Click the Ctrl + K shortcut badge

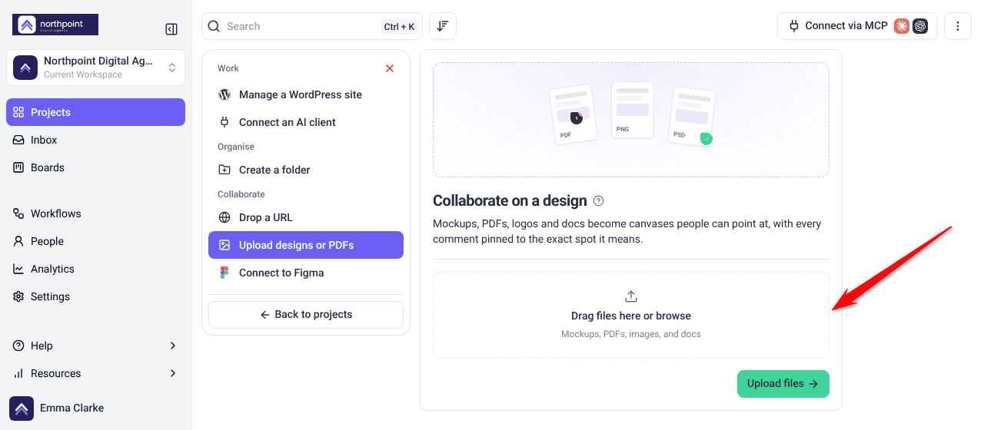pyautogui.click(x=399, y=27)
